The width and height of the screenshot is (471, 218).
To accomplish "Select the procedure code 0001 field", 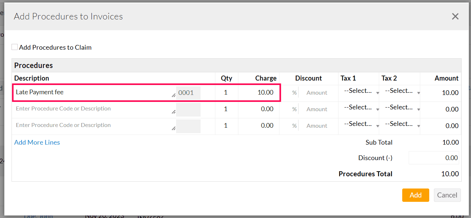I will (188, 92).
